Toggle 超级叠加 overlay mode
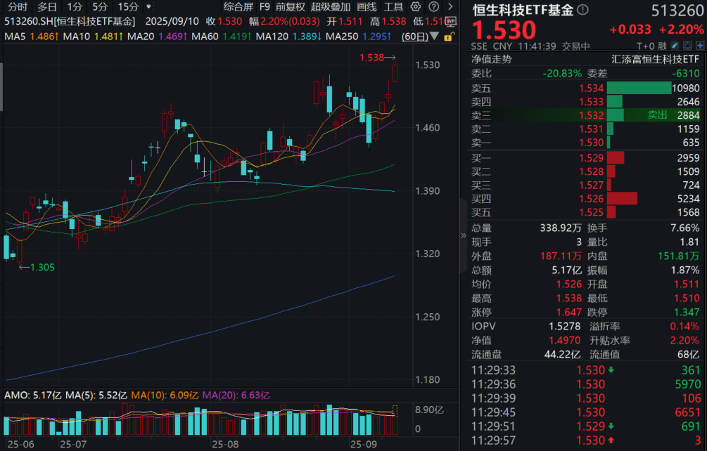 pos(331,6)
